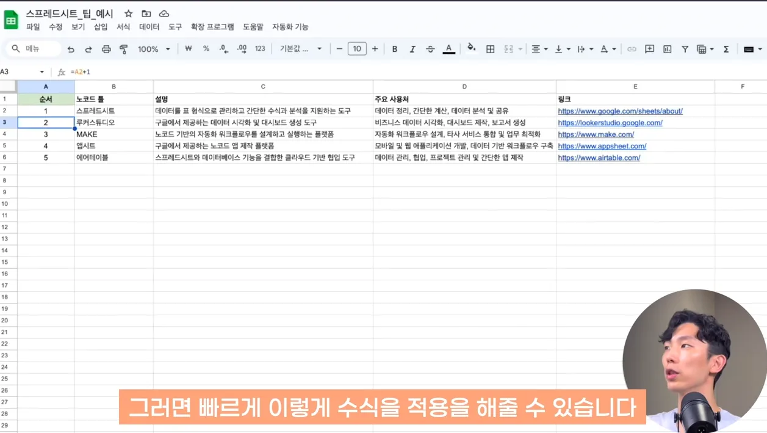Image resolution: width=767 pixels, height=433 pixels.
Task: Select the cell containing 에어테이블
Action: [x=114, y=158]
